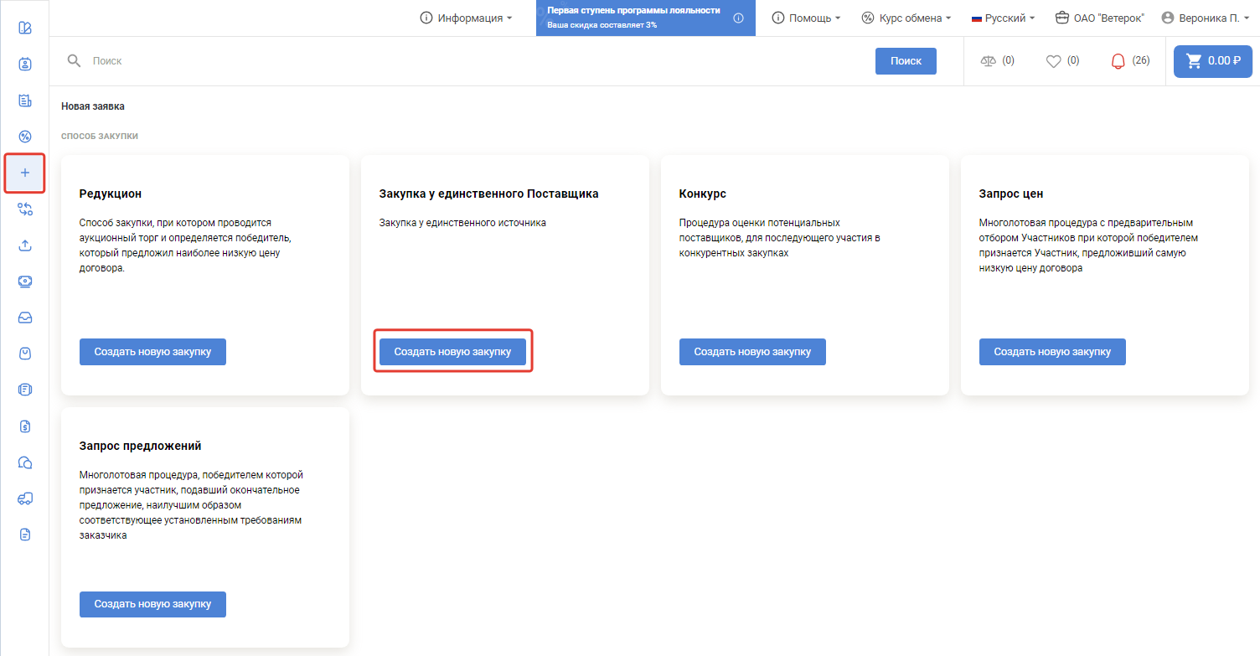Image resolution: width=1260 pixels, height=656 pixels.
Task: Click the upload arrow icon in sidebar
Action: [25, 245]
